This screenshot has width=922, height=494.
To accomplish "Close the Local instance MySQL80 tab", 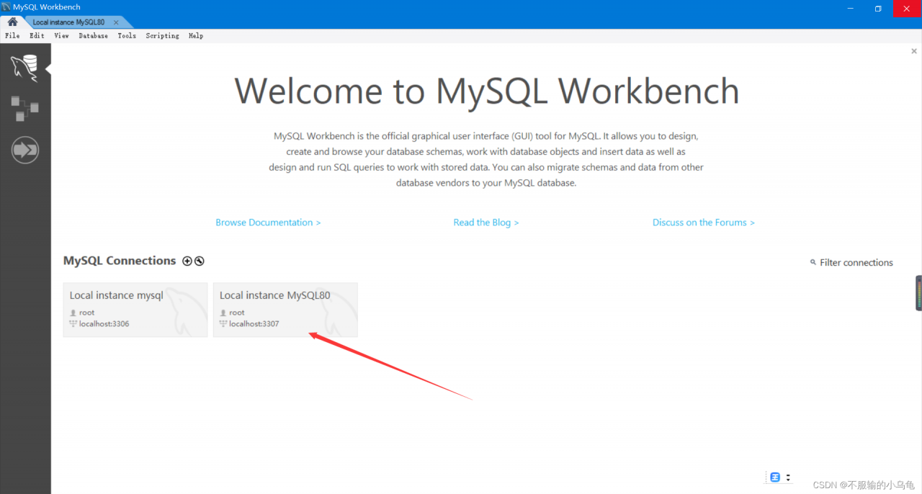I will pos(116,22).
